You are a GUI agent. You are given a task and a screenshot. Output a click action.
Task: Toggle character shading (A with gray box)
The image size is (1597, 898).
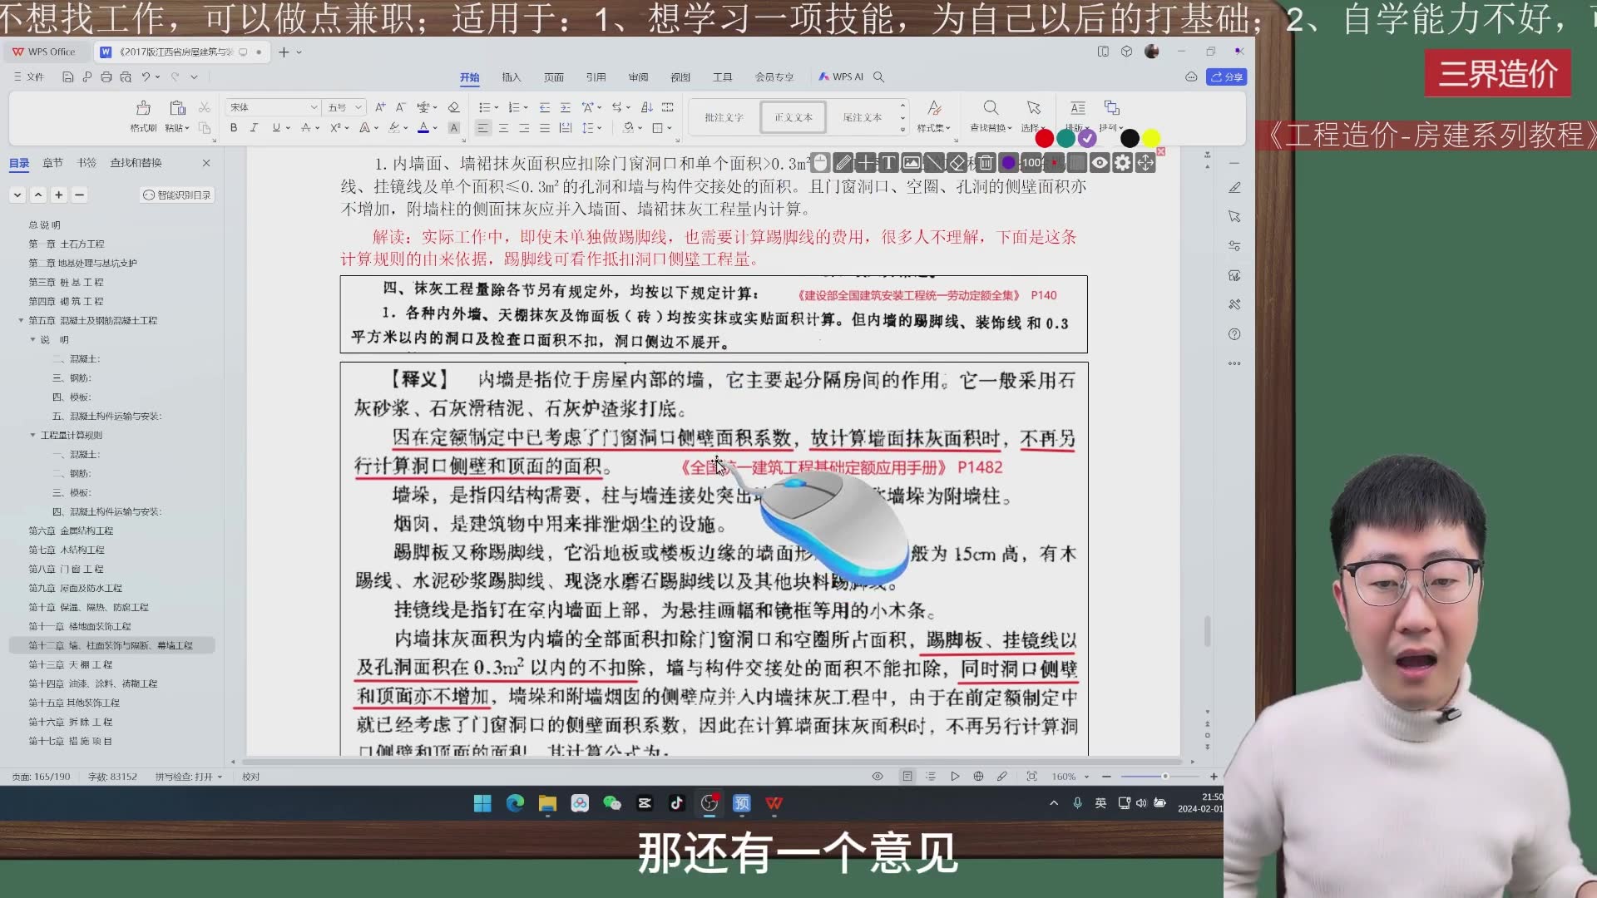pyautogui.click(x=453, y=128)
